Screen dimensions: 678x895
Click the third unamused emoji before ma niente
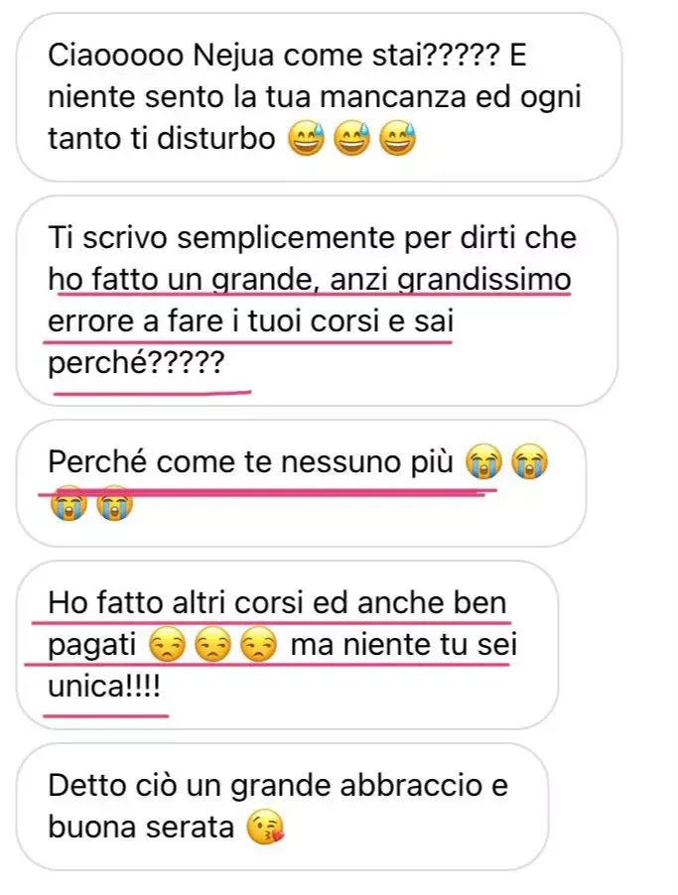(x=259, y=646)
